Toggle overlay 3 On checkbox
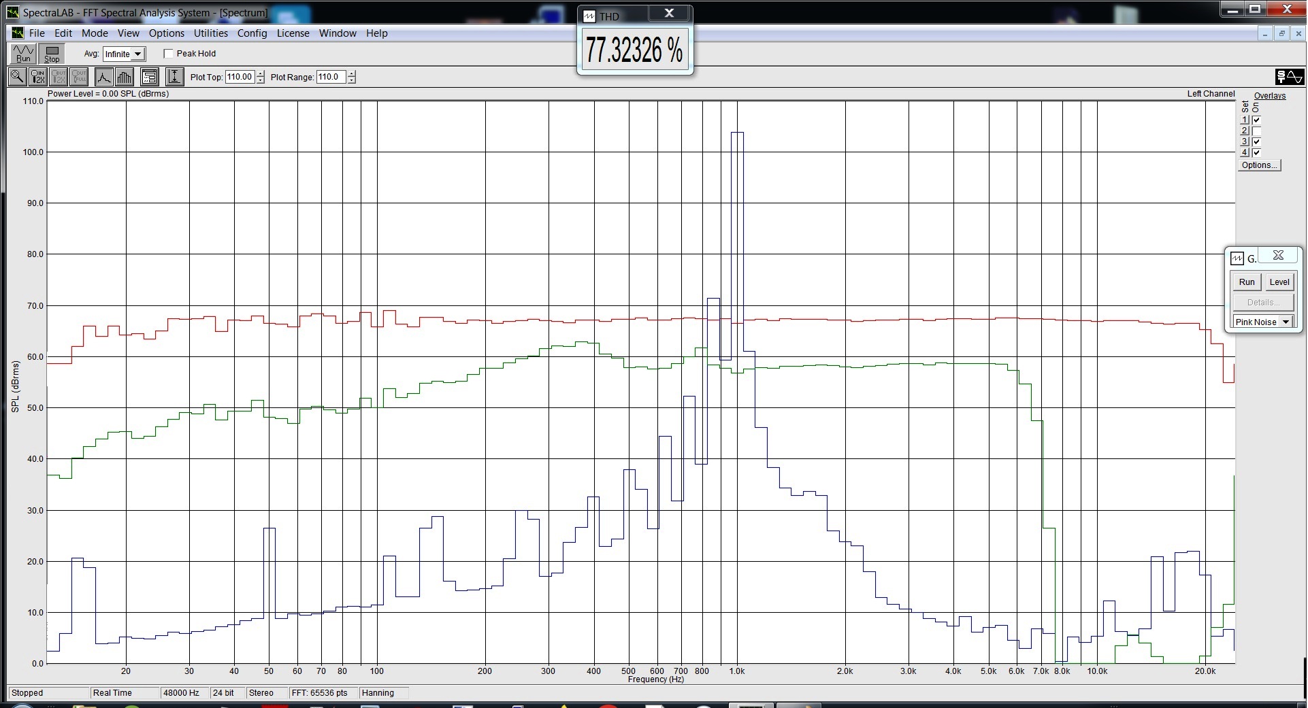The image size is (1308, 708). 1256,141
